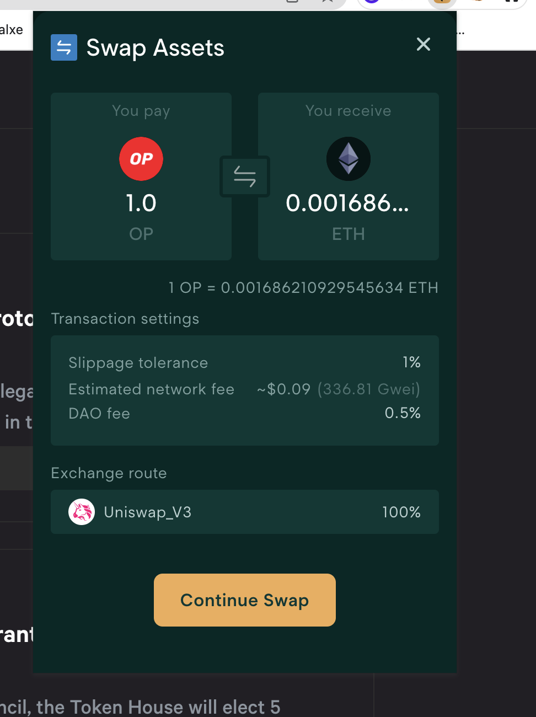Viewport: 536px width, 717px height.
Task: Click the orange wallet extension icon
Action: tap(442, 3)
